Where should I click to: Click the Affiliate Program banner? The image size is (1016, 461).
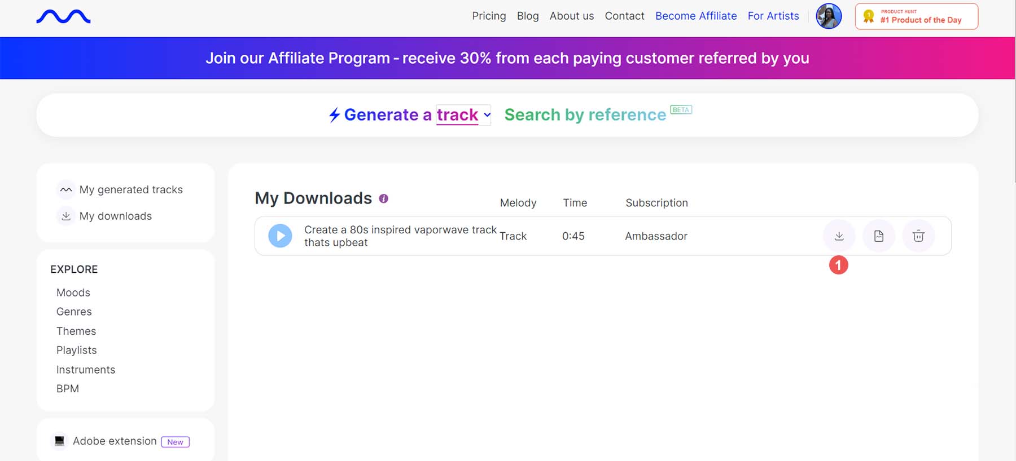[x=507, y=58]
